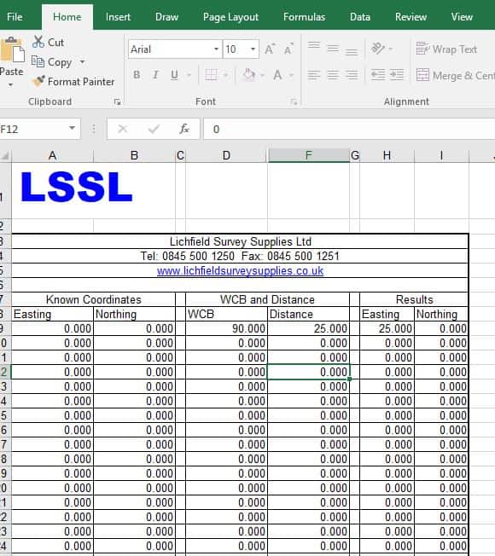
Task: Click the Select All corner triangle
Action: coord(5,156)
